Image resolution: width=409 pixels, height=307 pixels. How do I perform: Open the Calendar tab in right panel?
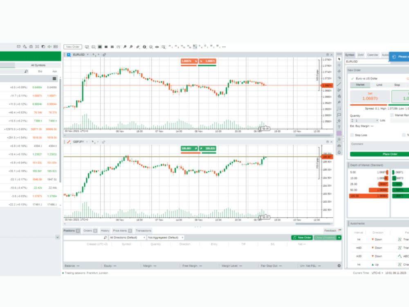point(373,55)
